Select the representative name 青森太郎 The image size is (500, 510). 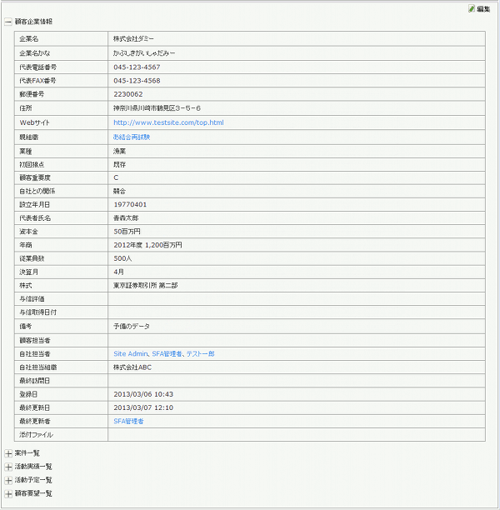126,218
